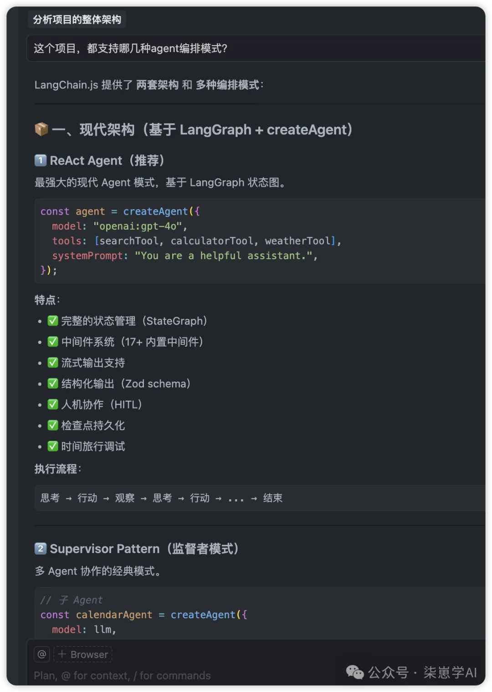Click the @ mention icon
The image size is (492, 692).
(x=41, y=654)
